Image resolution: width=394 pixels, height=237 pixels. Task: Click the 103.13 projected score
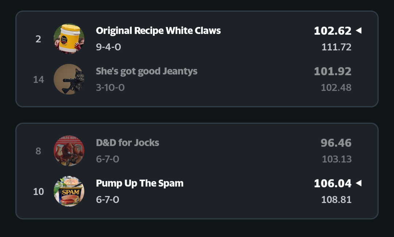336,159
